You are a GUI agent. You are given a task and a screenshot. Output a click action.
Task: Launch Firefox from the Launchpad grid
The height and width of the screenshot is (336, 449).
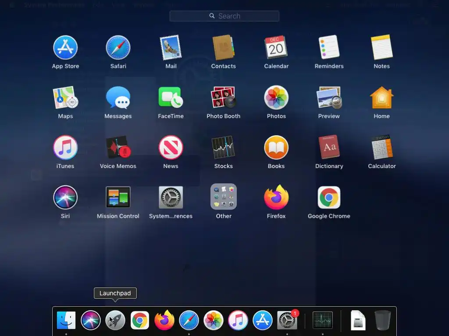(276, 197)
